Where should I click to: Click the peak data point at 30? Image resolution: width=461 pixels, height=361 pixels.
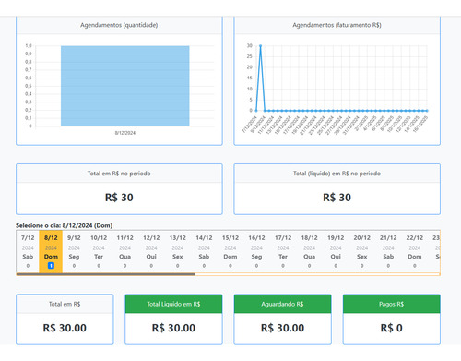tap(260, 46)
